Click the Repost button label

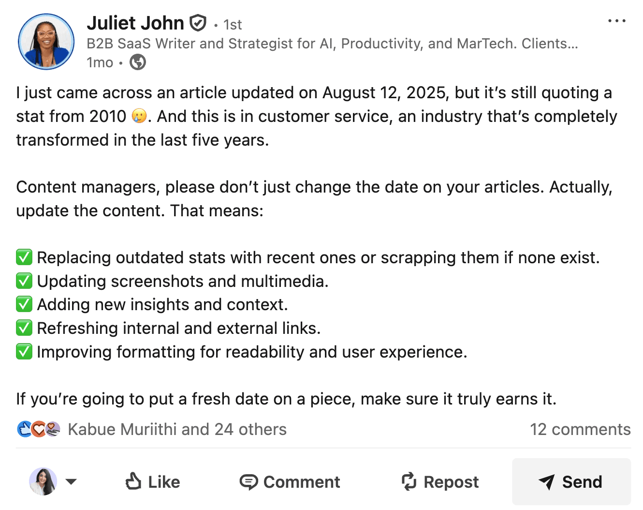click(x=451, y=482)
